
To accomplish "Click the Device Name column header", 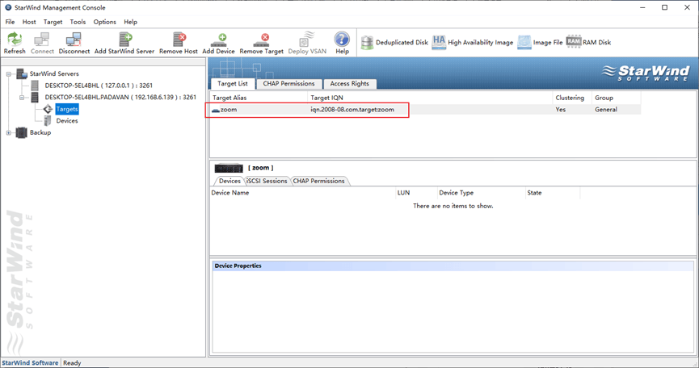I will pyautogui.click(x=303, y=193).
